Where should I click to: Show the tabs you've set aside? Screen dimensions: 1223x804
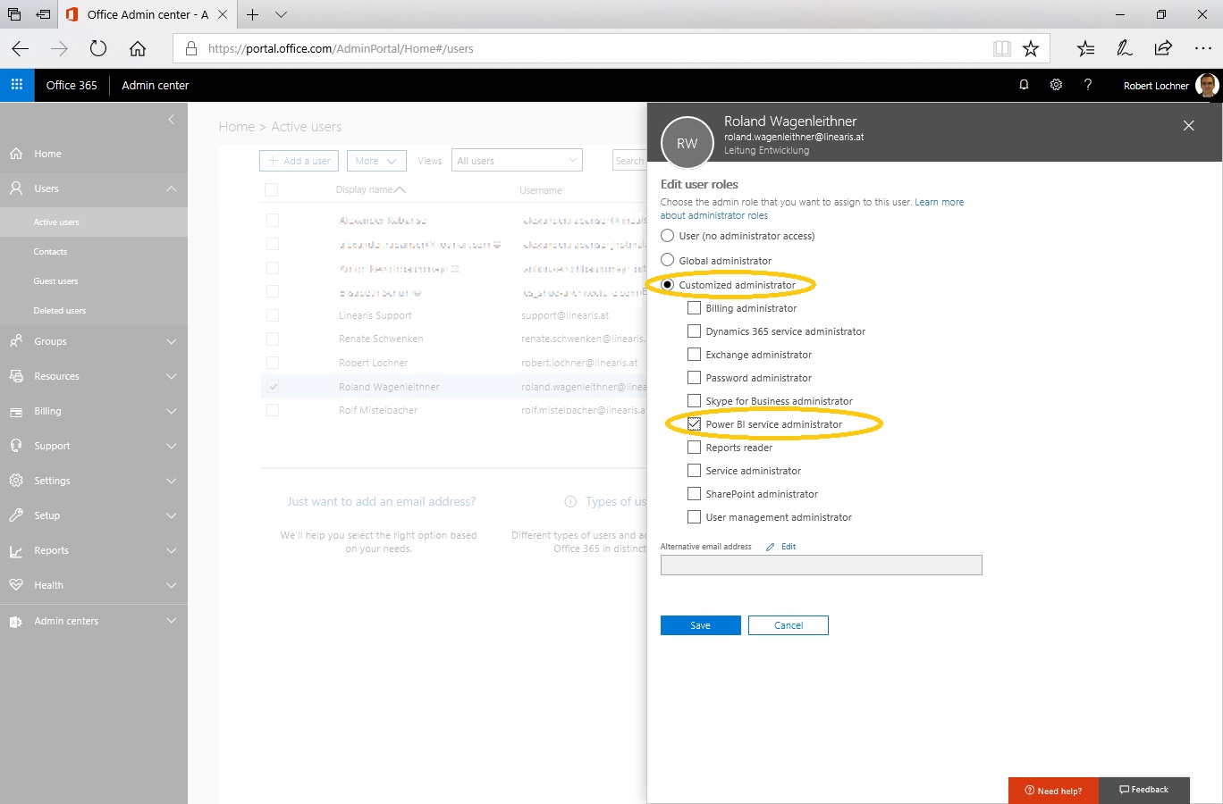tap(14, 14)
